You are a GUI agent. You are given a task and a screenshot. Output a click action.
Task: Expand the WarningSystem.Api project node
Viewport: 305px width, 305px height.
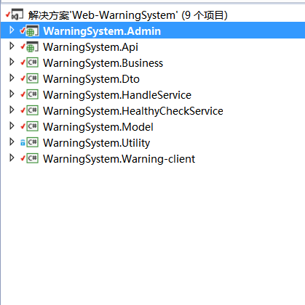coord(12,46)
